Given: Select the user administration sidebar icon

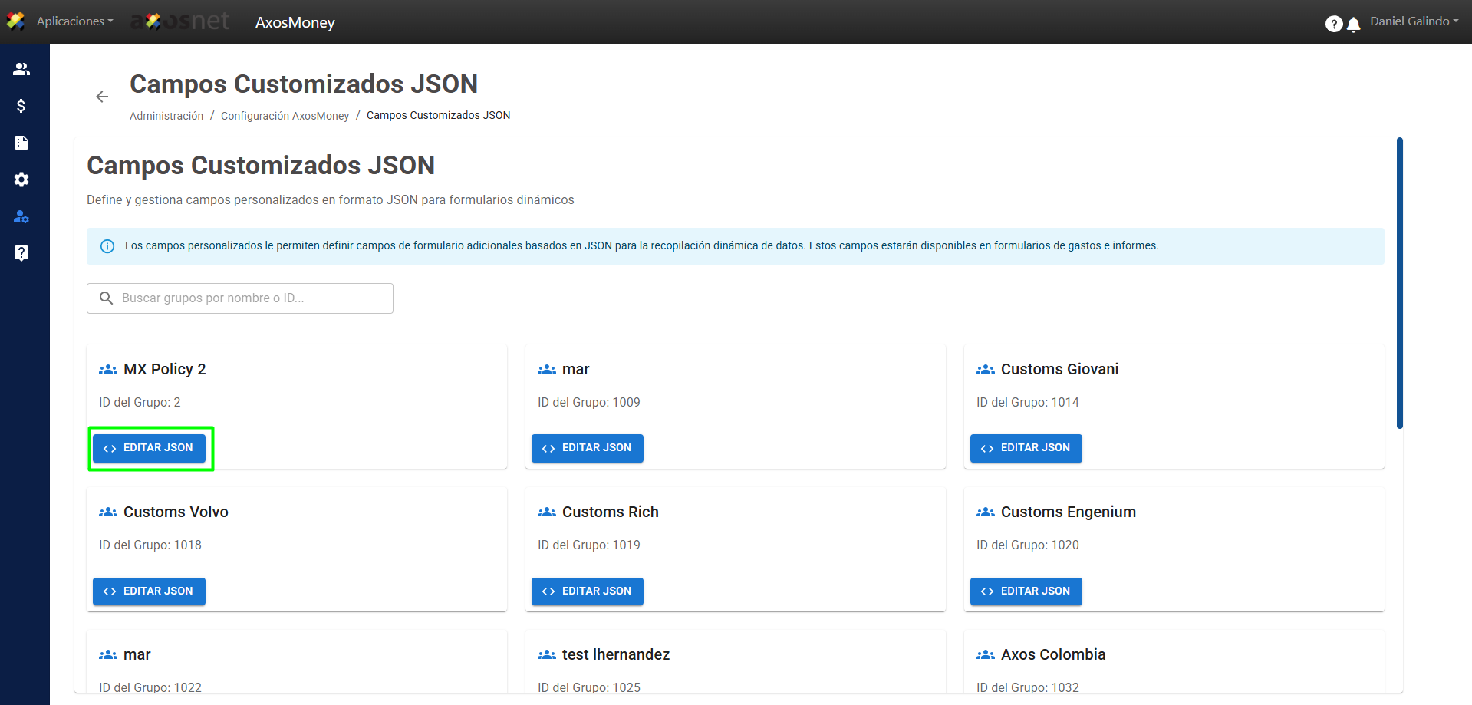Looking at the screenshot, I should pos(21,216).
